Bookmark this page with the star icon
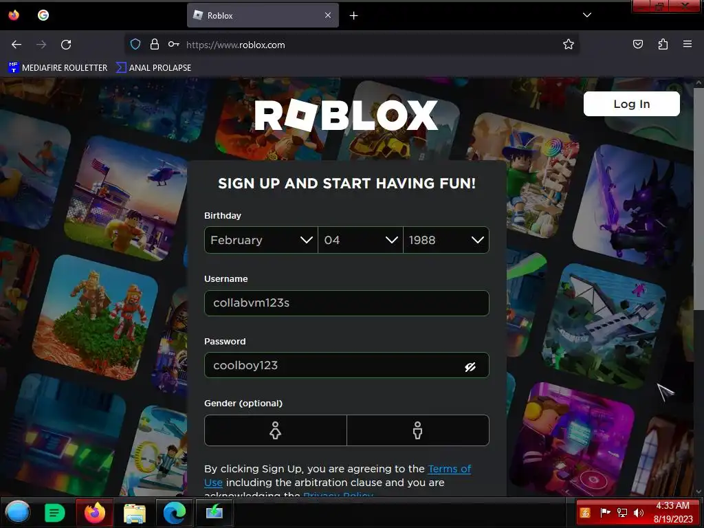Screen dimensions: 704x528 (x=569, y=45)
